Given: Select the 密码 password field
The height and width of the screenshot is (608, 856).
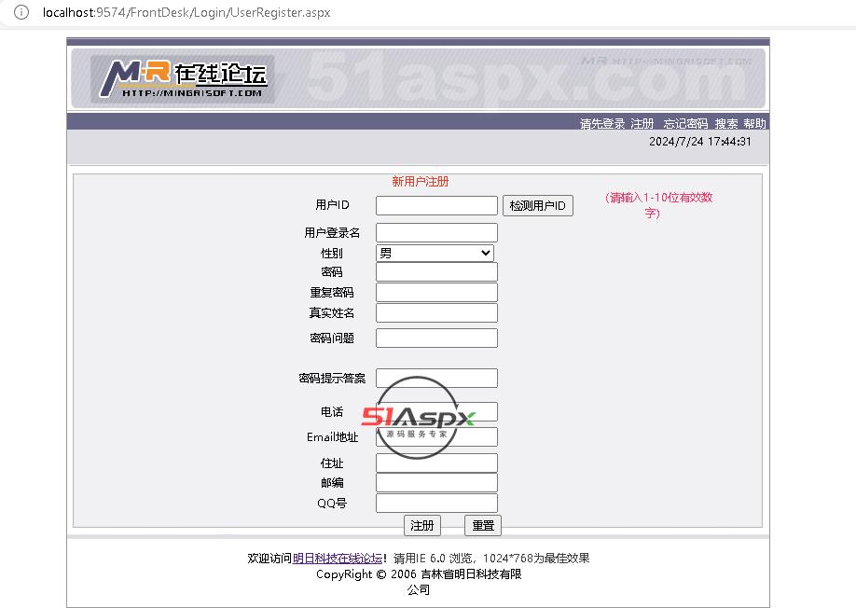Looking at the screenshot, I should 436,272.
